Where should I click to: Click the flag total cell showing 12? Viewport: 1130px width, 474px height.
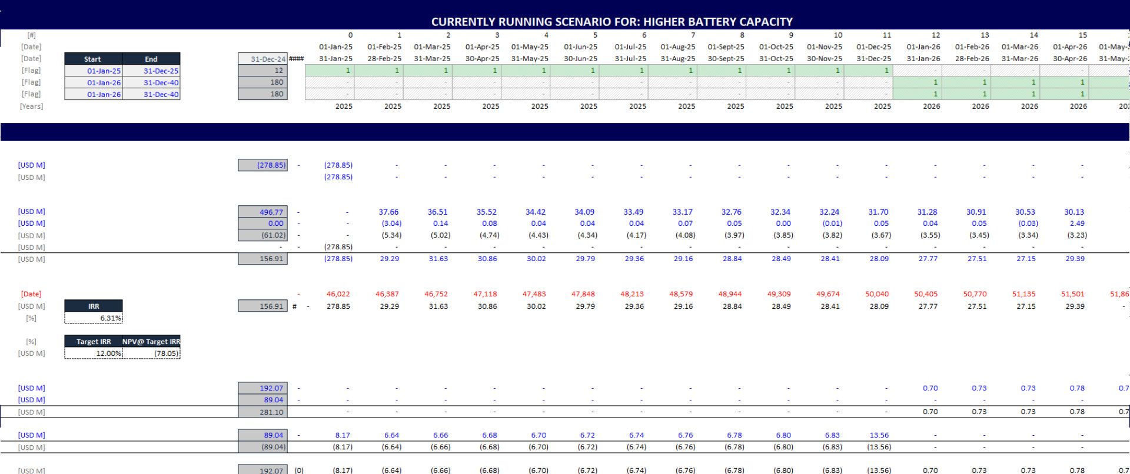click(x=263, y=71)
